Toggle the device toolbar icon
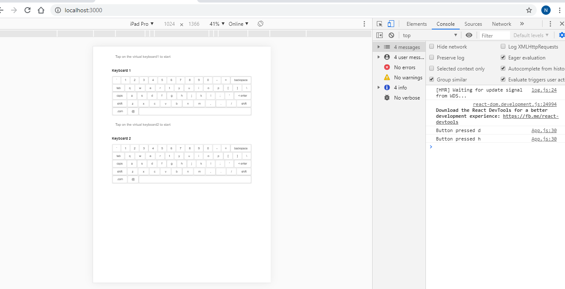Viewport: 565px width, 289px height. tap(391, 24)
